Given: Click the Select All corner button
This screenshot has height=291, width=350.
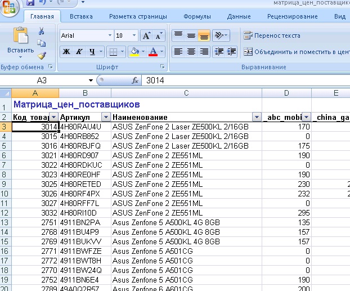Looking at the screenshot, I should [6, 93].
